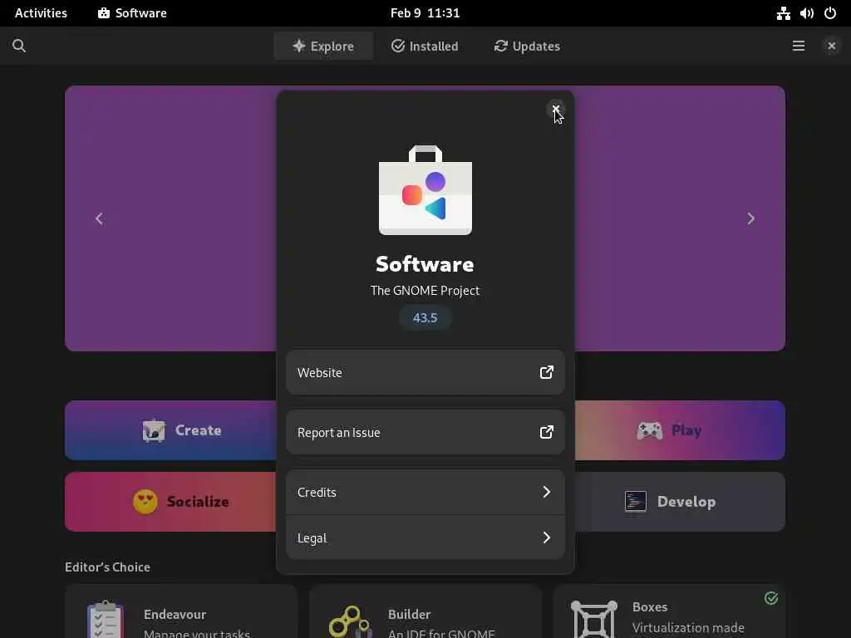Go to previous featured banner
Screen dimensions: 851x638
[99, 218]
